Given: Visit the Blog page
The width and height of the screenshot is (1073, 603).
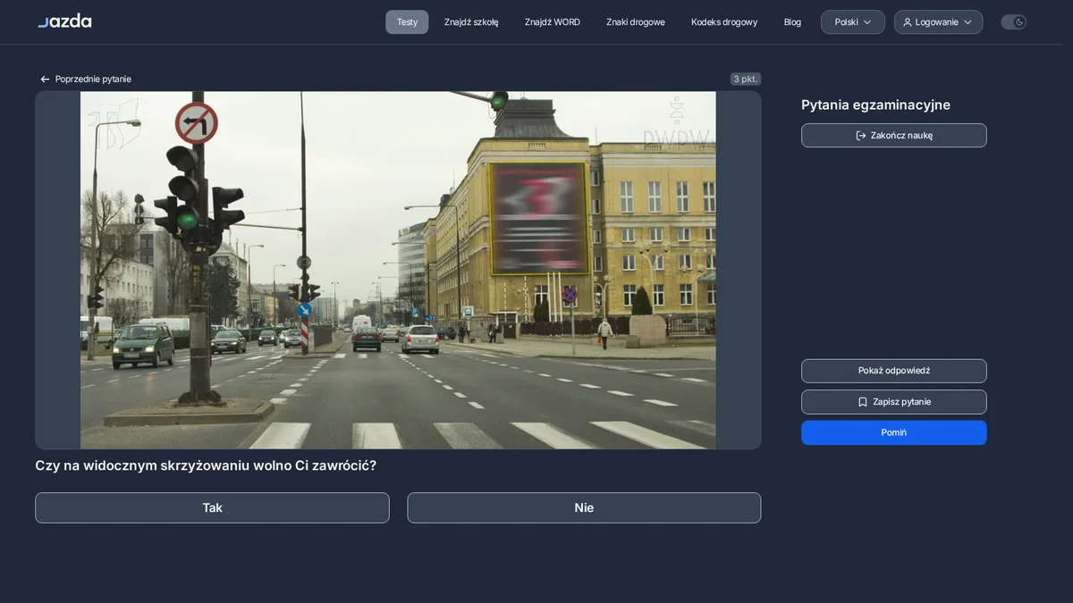Looking at the screenshot, I should pos(792,22).
